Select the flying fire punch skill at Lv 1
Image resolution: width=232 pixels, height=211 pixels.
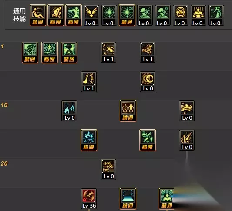click(108, 52)
